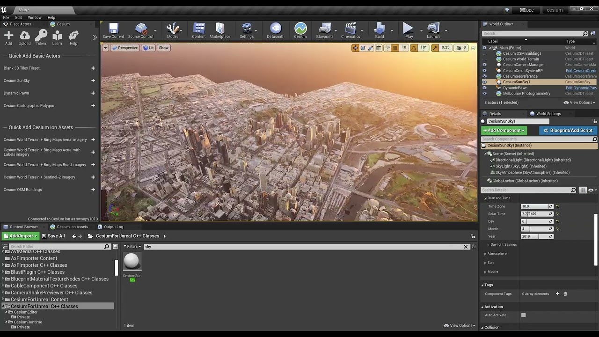Click the Launch toolbar icon
The height and width of the screenshot is (337, 599).
(x=433, y=30)
